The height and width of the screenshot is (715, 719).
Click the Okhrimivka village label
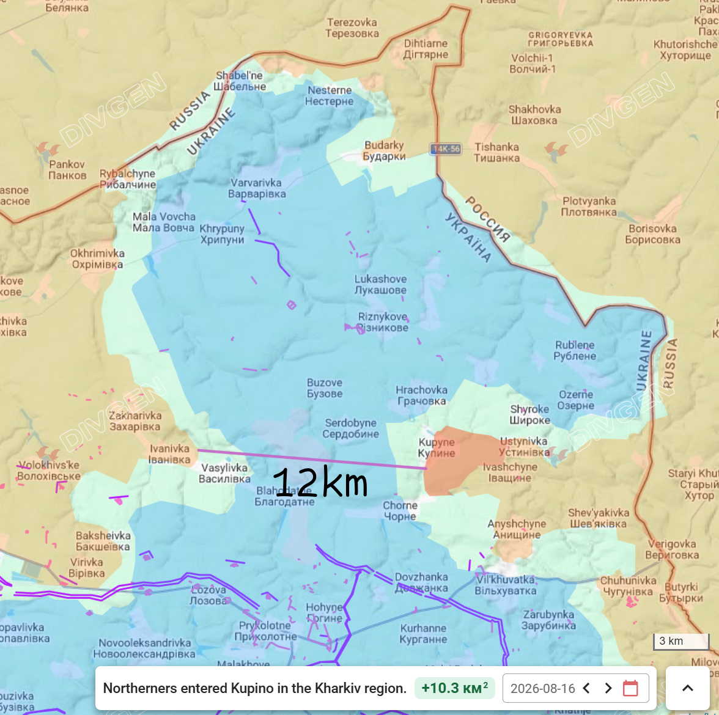(97, 259)
